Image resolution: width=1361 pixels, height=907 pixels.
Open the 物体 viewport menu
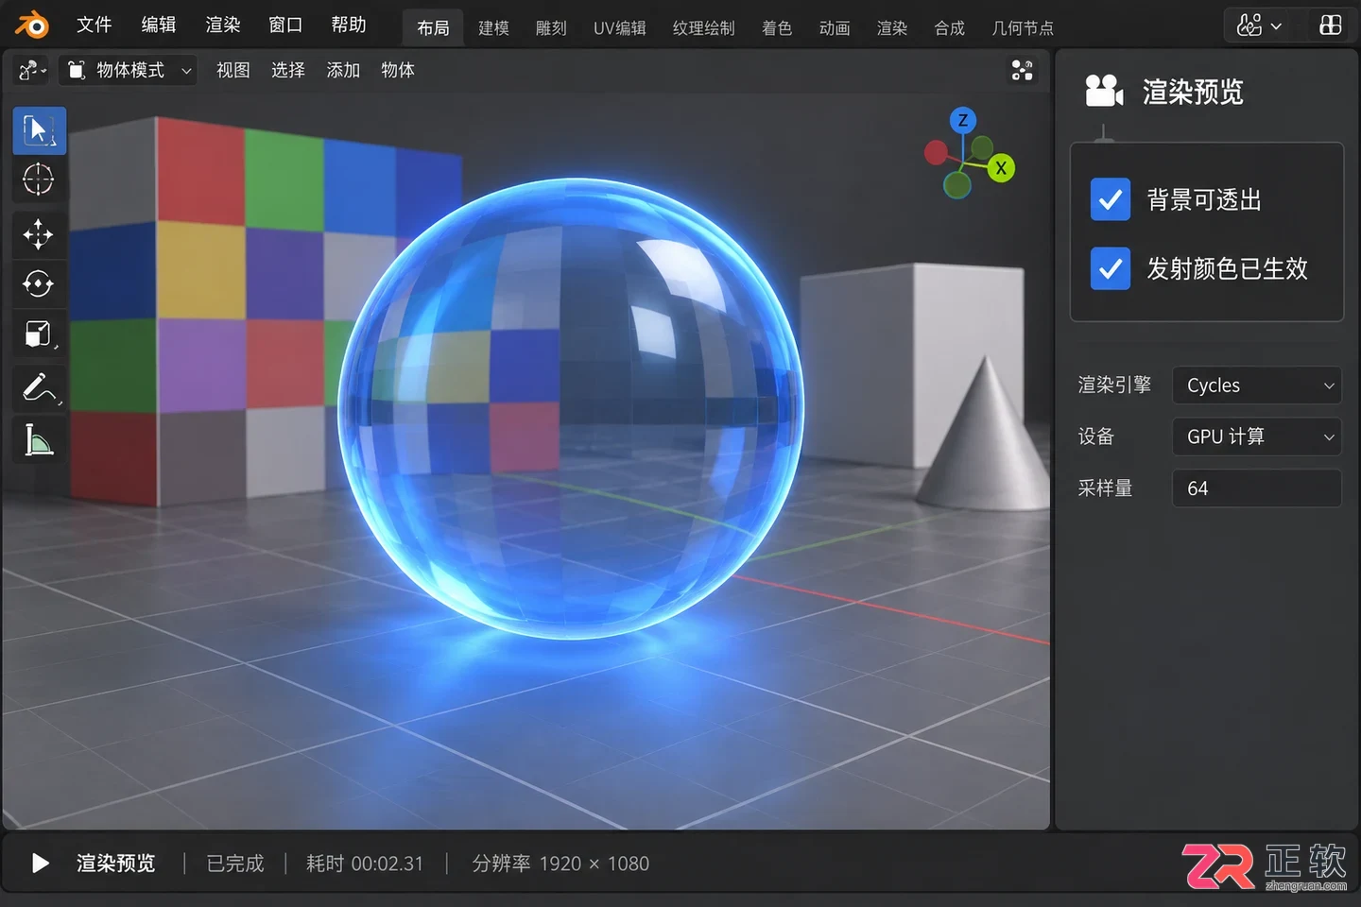tap(398, 70)
